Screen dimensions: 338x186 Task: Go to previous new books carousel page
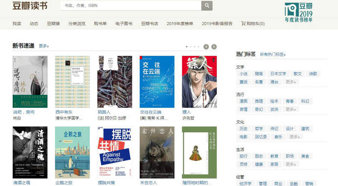pyautogui.click(x=206, y=46)
